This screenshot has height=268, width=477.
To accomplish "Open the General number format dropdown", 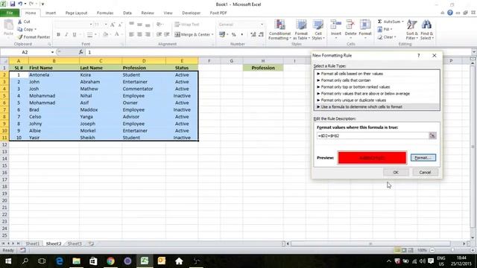I will pyautogui.click(x=262, y=25).
